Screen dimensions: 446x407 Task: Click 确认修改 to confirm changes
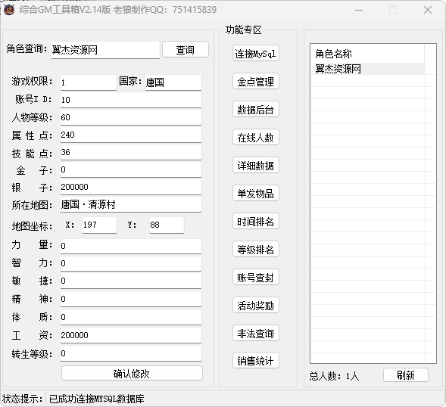132,373
